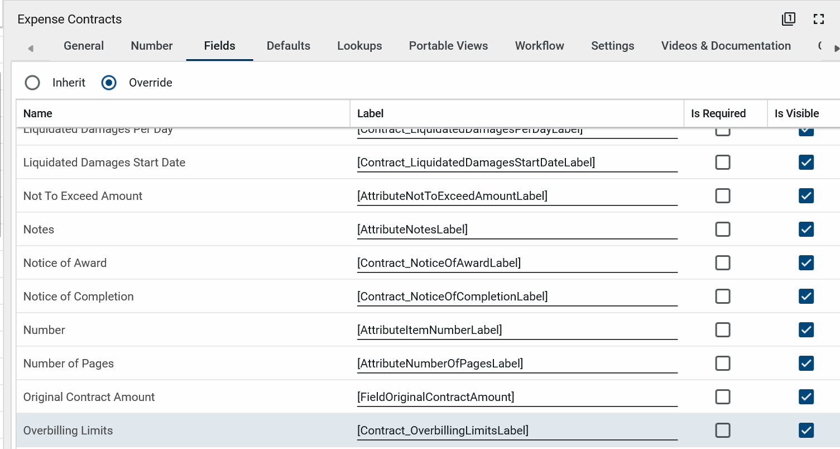Switch to the General tab
The height and width of the screenshot is (449, 840).
click(84, 46)
